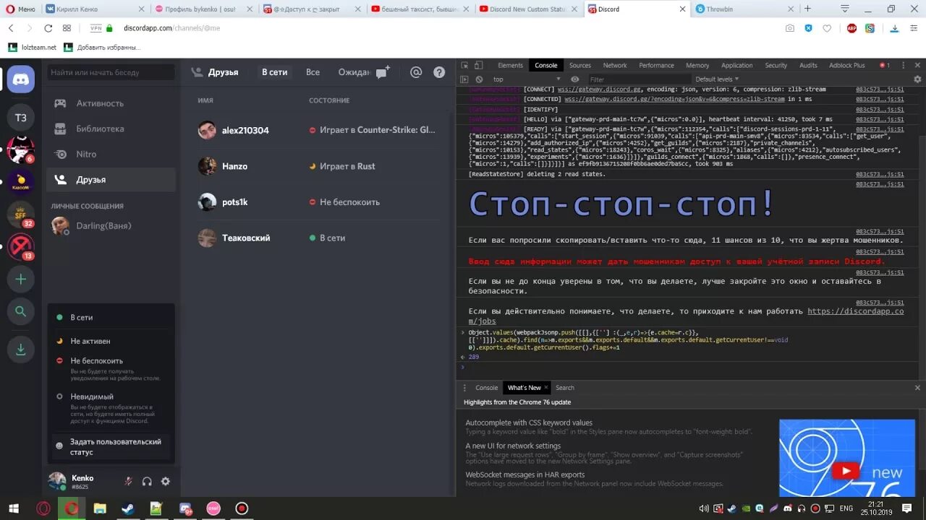
Task: Open server discovery search icon
Action: [21, 311]
